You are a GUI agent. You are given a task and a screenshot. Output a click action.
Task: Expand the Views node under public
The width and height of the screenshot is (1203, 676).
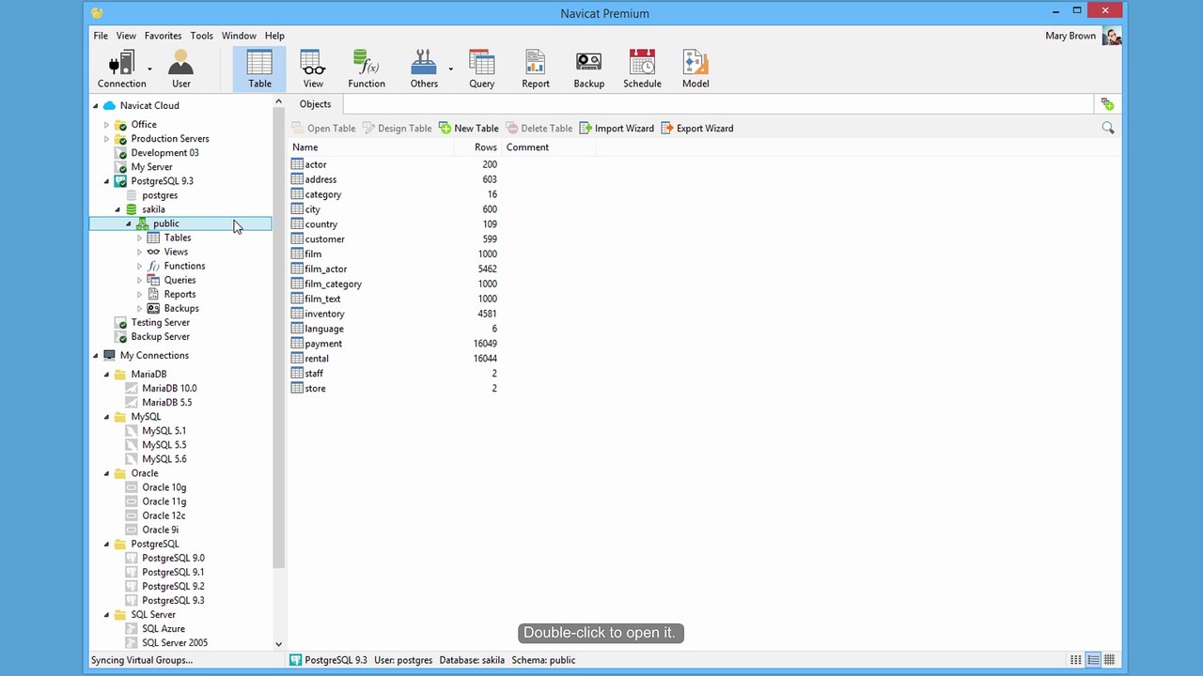(140, 253)
